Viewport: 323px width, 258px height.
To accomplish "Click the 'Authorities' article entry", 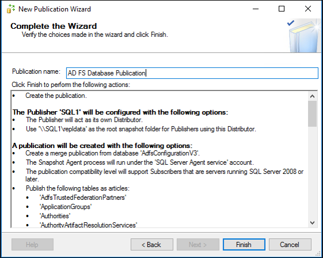I will (x=55, y=216).
